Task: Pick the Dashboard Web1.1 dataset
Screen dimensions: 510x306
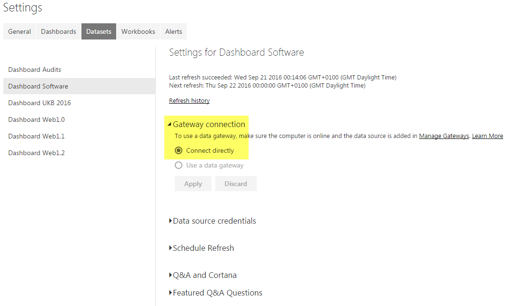Action: tap(80, 136)
